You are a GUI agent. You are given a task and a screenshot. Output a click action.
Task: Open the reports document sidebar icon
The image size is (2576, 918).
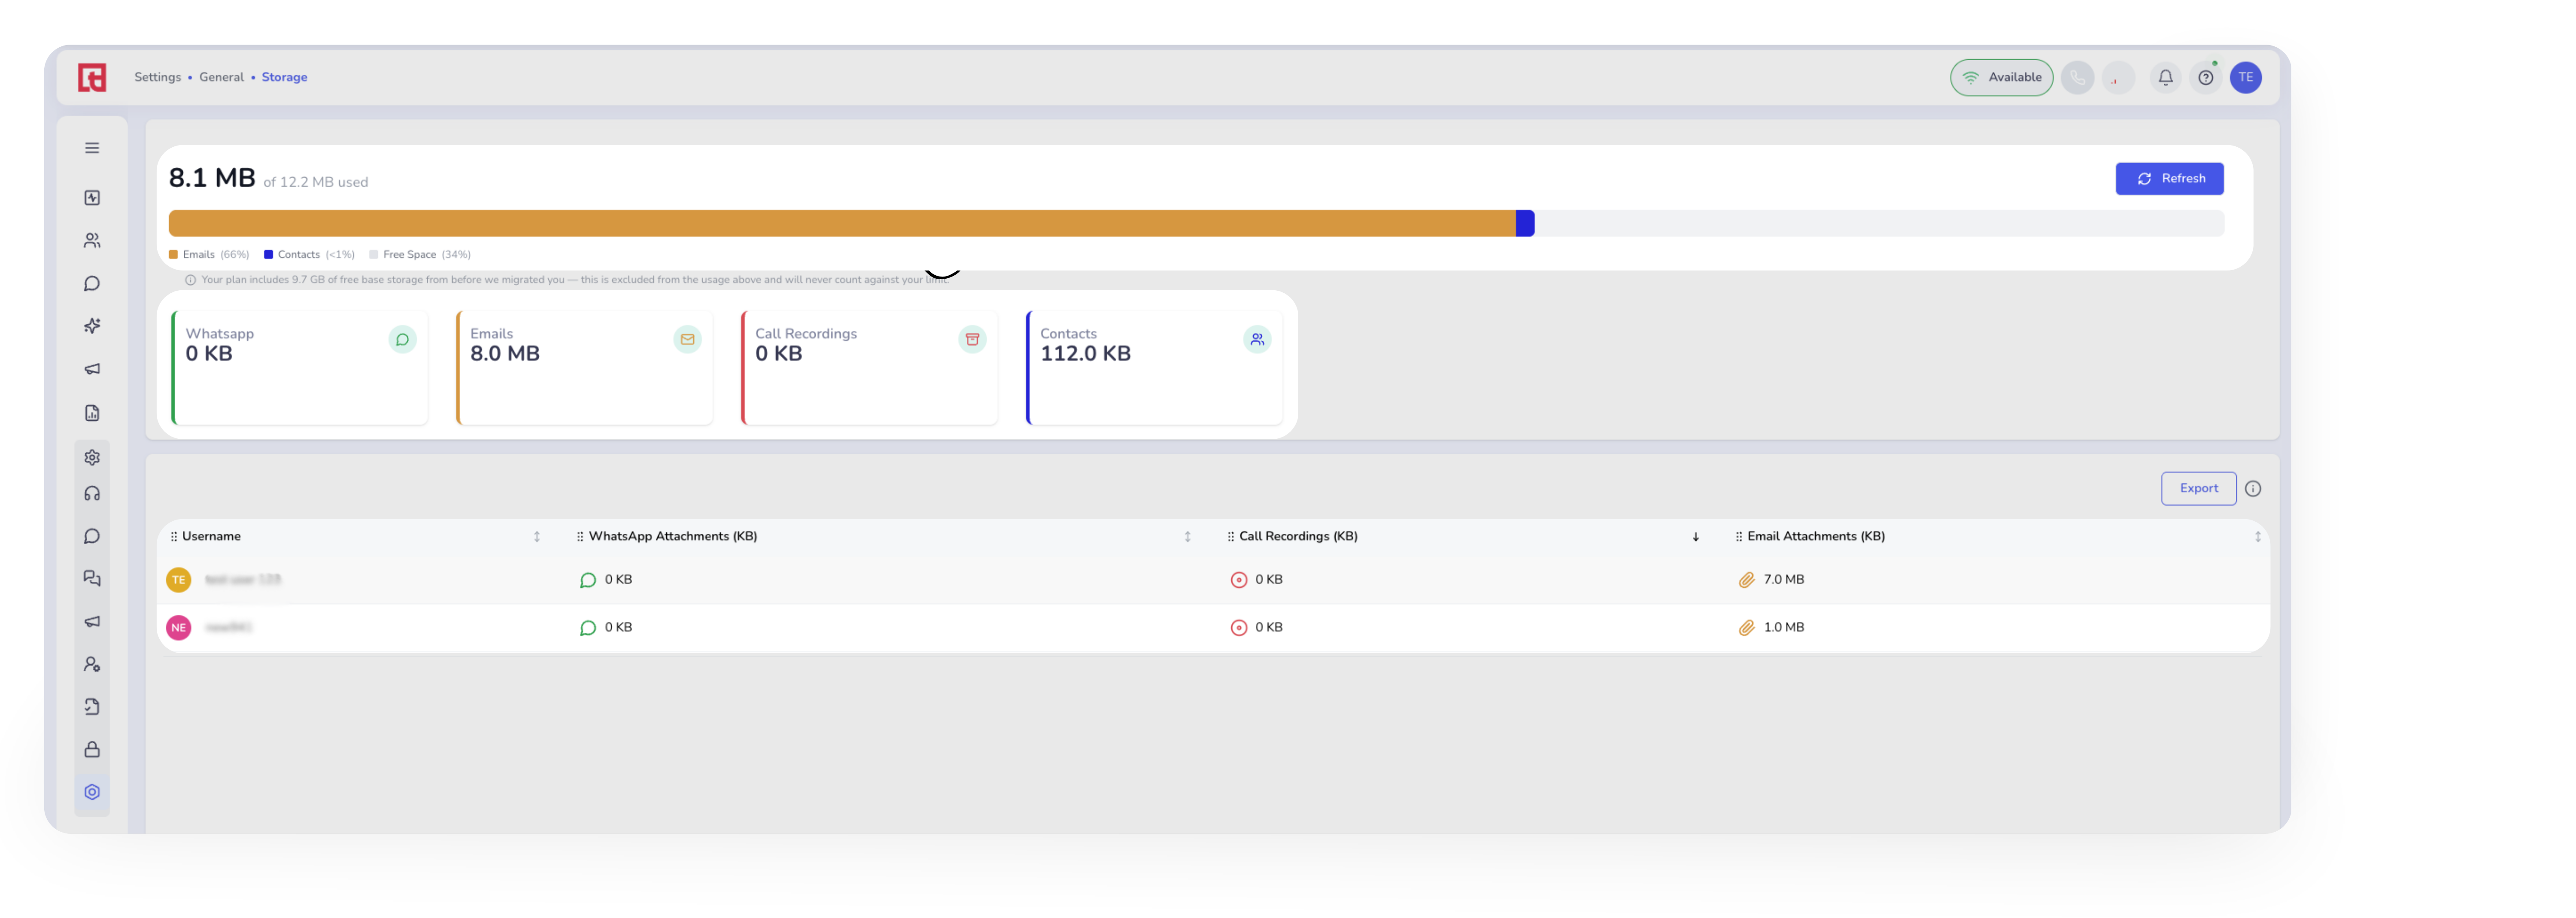(92, 413)
